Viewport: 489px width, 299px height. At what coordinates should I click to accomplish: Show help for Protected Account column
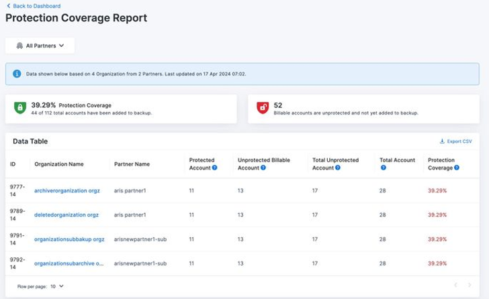point(214,168)
